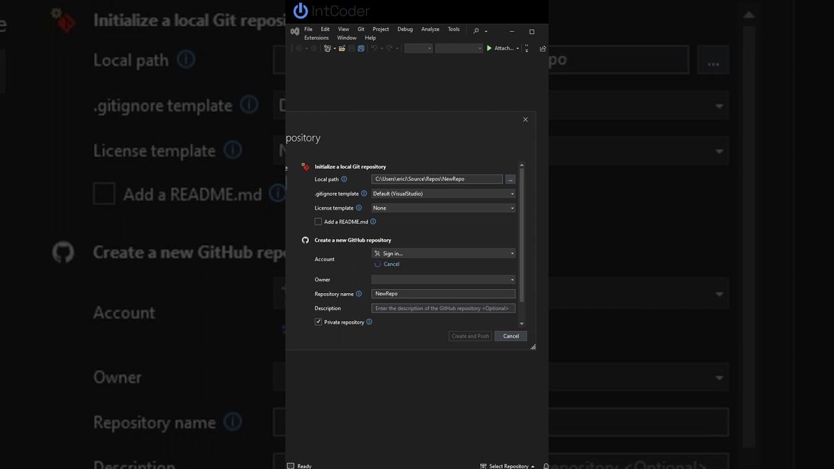Click the status bar Ready output icon
This screenshot has height=469, width=834.
tap(291, 466)
